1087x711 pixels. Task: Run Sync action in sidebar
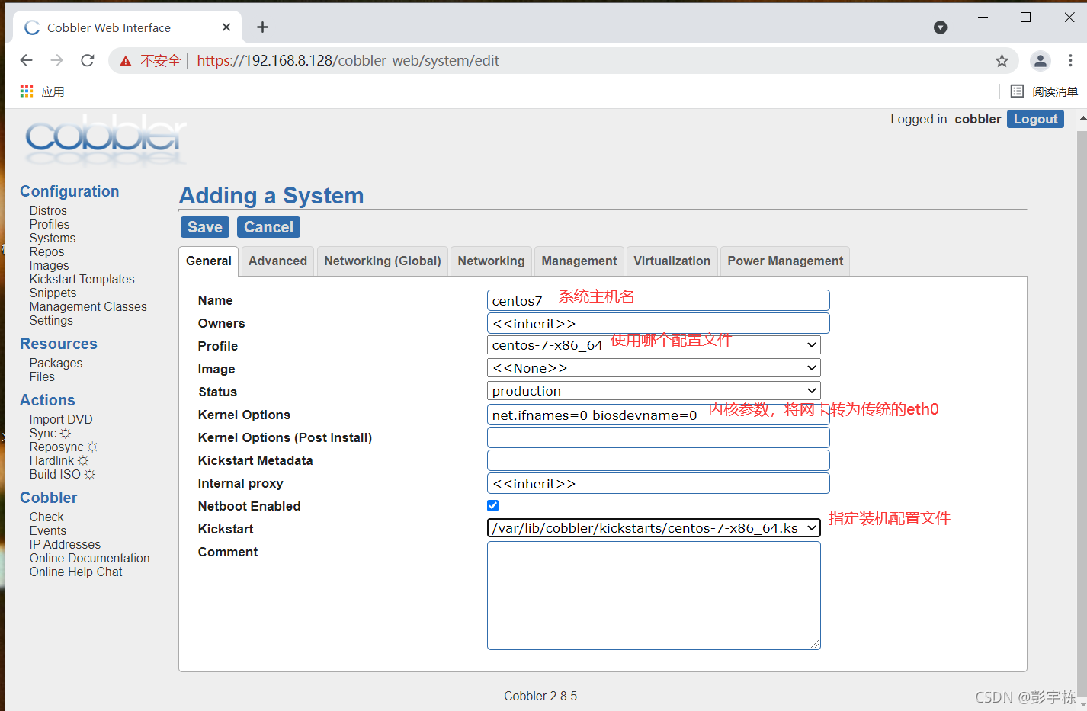pos(50,433)
